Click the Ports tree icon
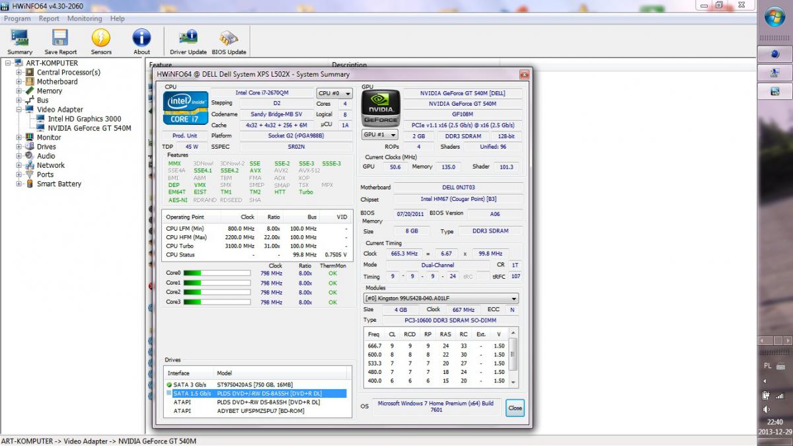The width and height of the screenshot is (793, 446). click(x=30, y=174)
